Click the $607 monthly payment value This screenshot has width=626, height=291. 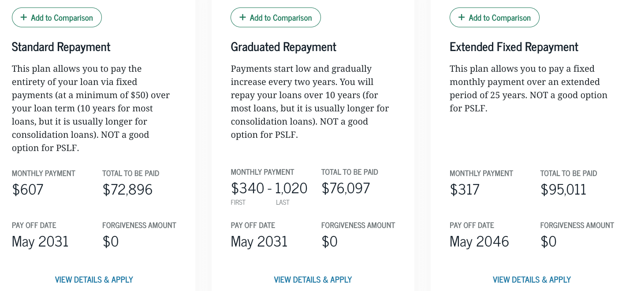[x=28, y=189]
